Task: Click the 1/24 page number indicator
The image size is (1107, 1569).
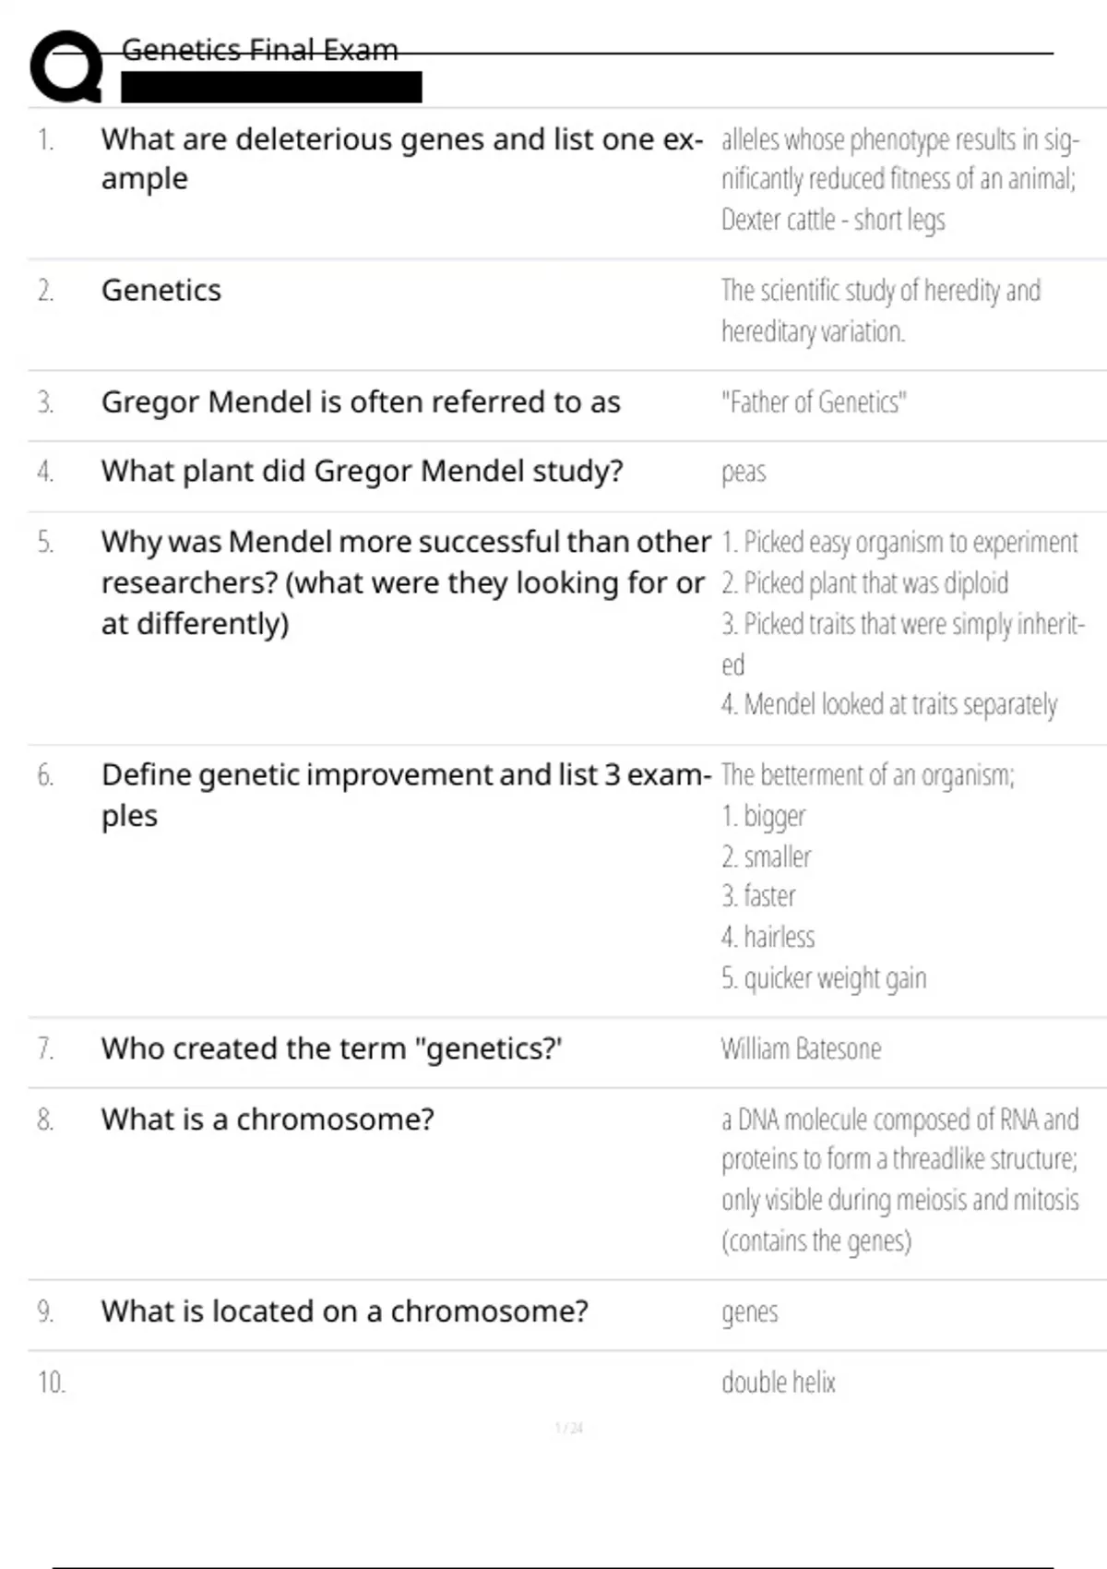Action: pos(569,1429)
